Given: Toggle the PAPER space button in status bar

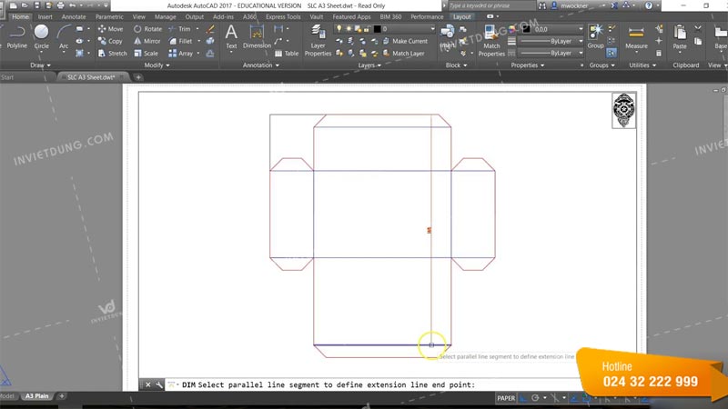Looking at the screenshot, I should pyautogui.click(x=506, y=398).
